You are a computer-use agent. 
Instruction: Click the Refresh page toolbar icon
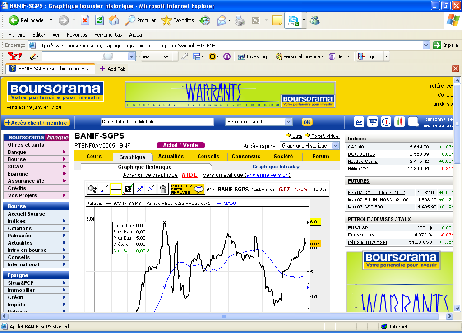tap(99, 20)
